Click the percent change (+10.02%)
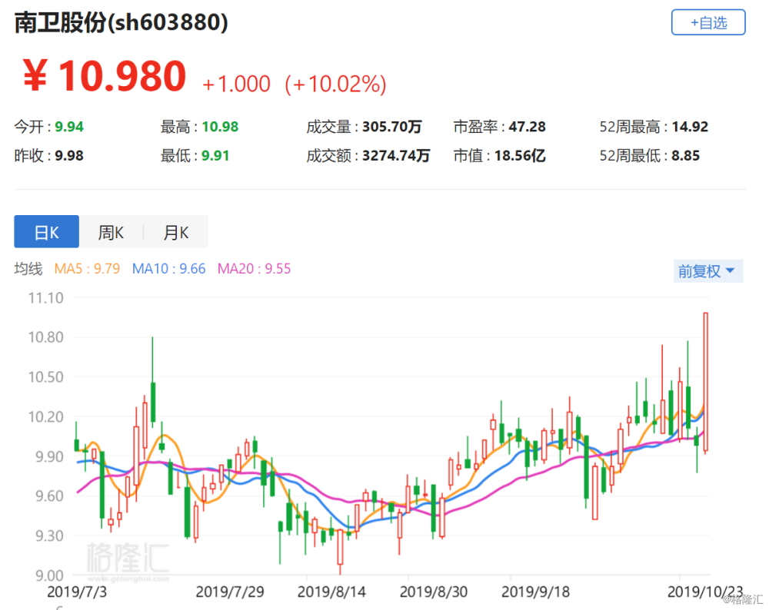Viewport: 769px width, 610px height. click(x=336, y=84)
